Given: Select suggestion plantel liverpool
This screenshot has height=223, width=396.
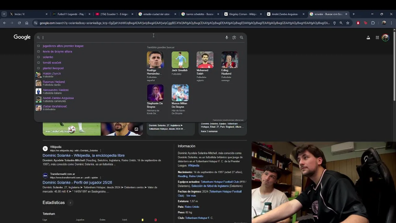Looking at the screenshot, I should point(53,68).
